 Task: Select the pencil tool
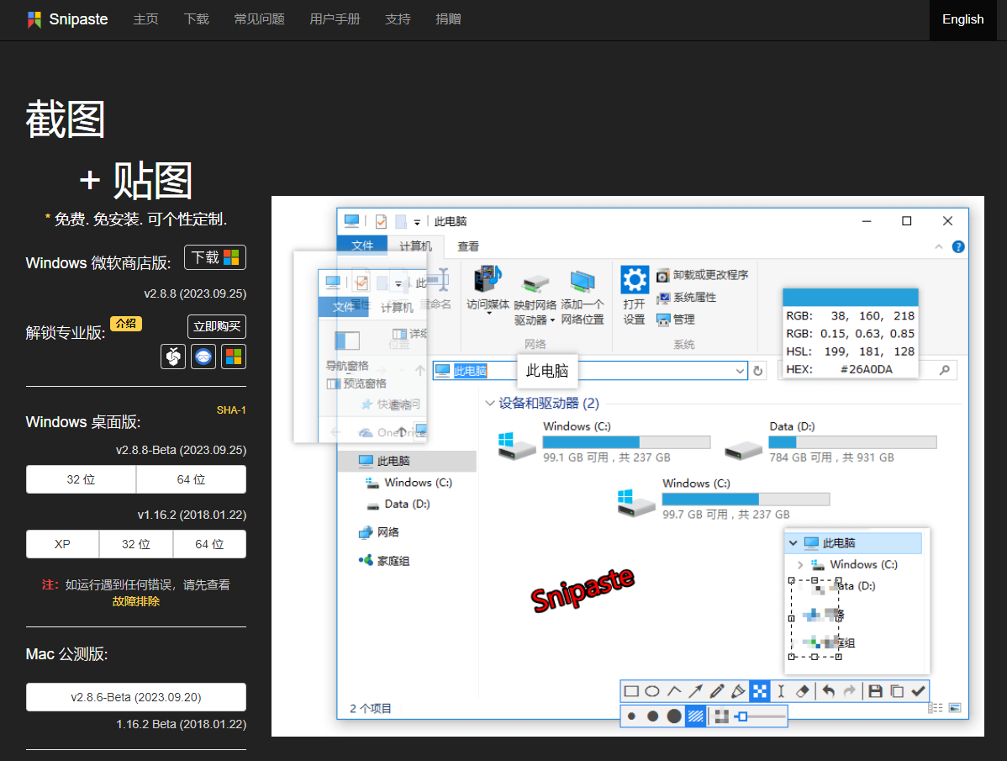pyautogui.click(x=717, y=691)
